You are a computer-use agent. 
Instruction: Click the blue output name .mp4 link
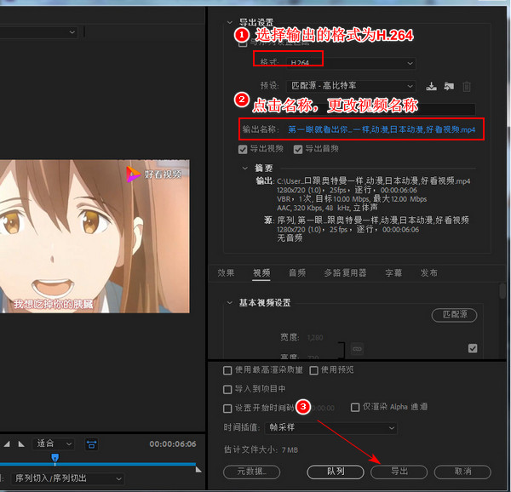click(x=382, y=129)
